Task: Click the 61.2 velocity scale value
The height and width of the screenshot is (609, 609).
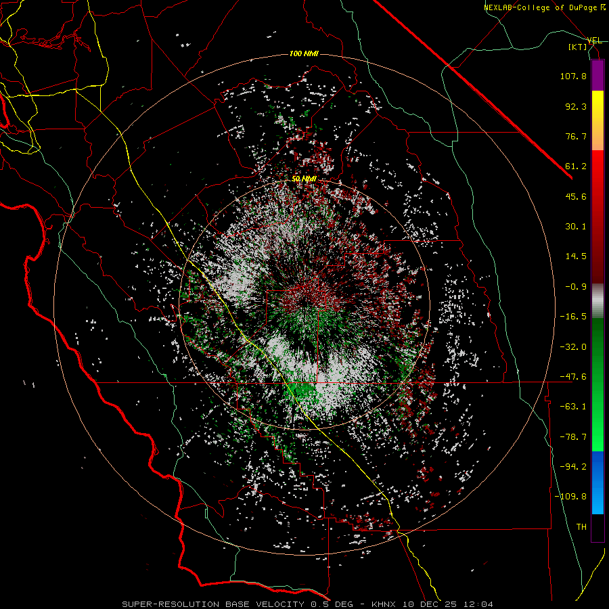Action: (576, 166)
